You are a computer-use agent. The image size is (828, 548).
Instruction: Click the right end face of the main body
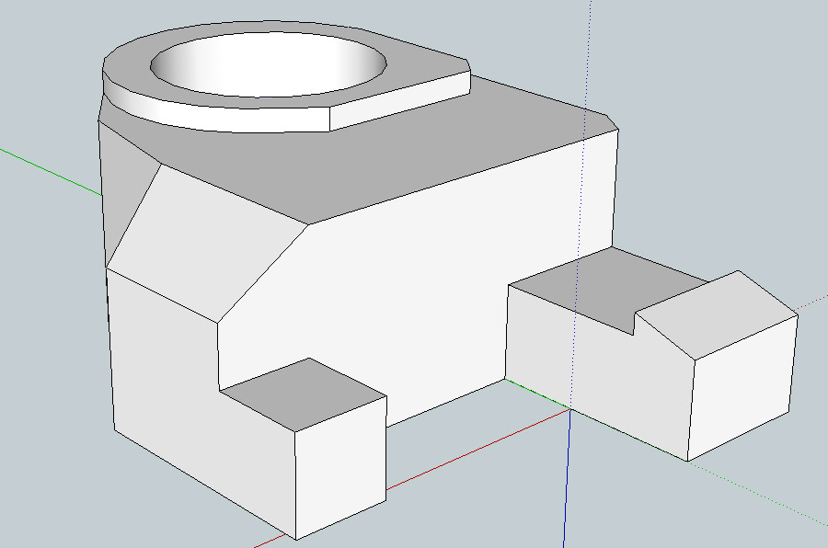pyautogui.click(x=598, y=193)
